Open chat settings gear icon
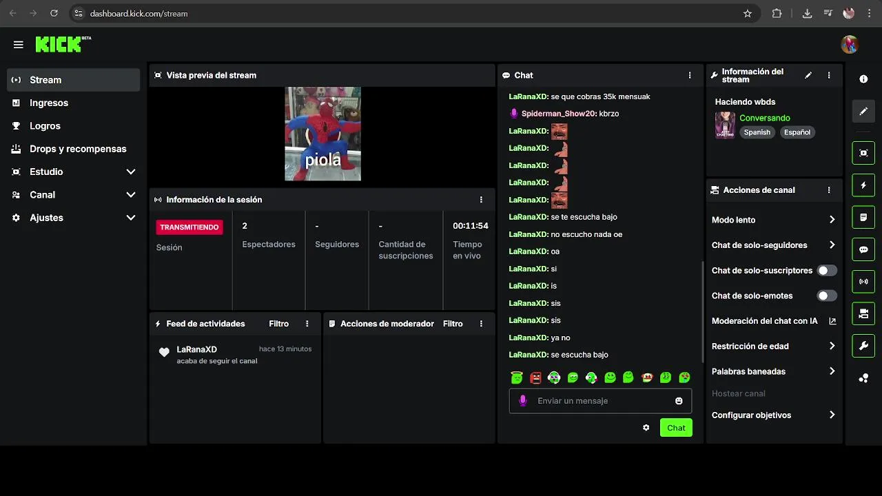Viewport: 882px width, 496px height. tap(646, 428)
